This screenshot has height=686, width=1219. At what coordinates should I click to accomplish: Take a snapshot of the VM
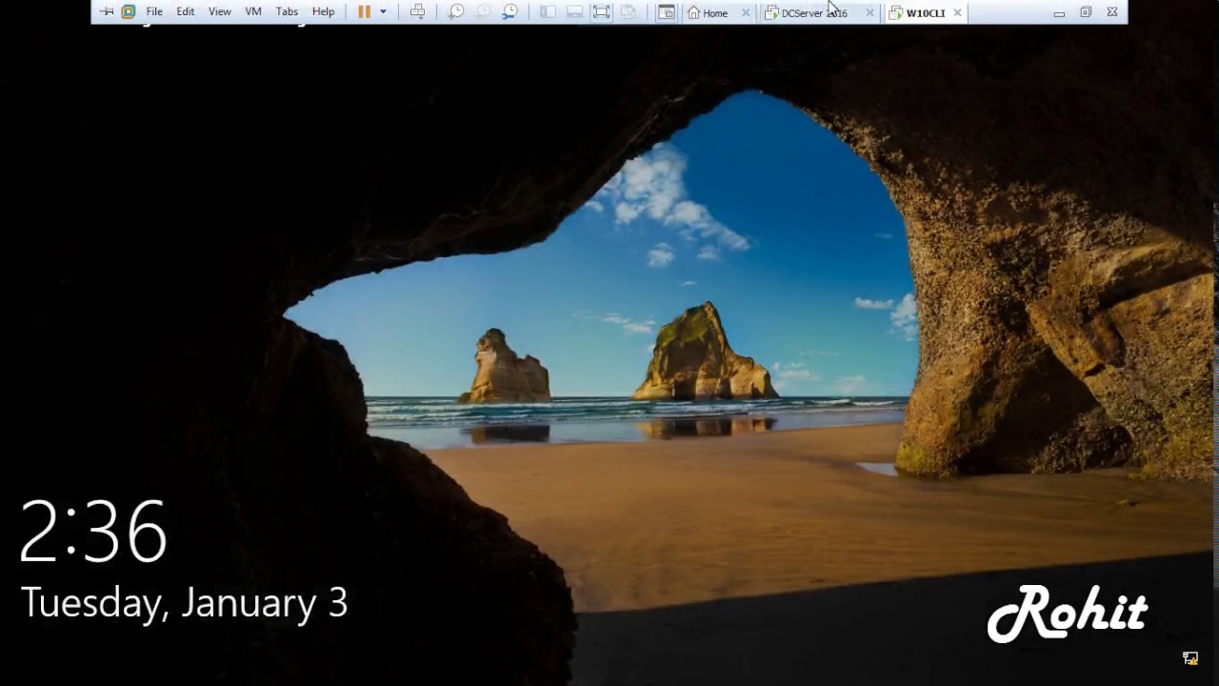pyautogui.click(x=456, y=12)
